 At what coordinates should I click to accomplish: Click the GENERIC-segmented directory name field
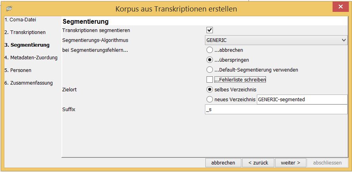tap(302, 99)
